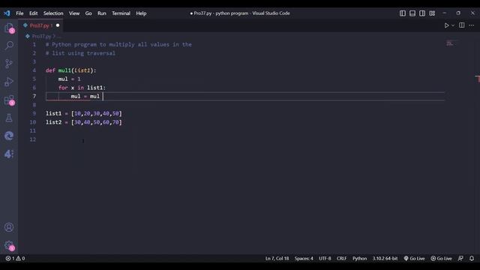Click the Pro37.py breadcrumb item

pos(41,36)
